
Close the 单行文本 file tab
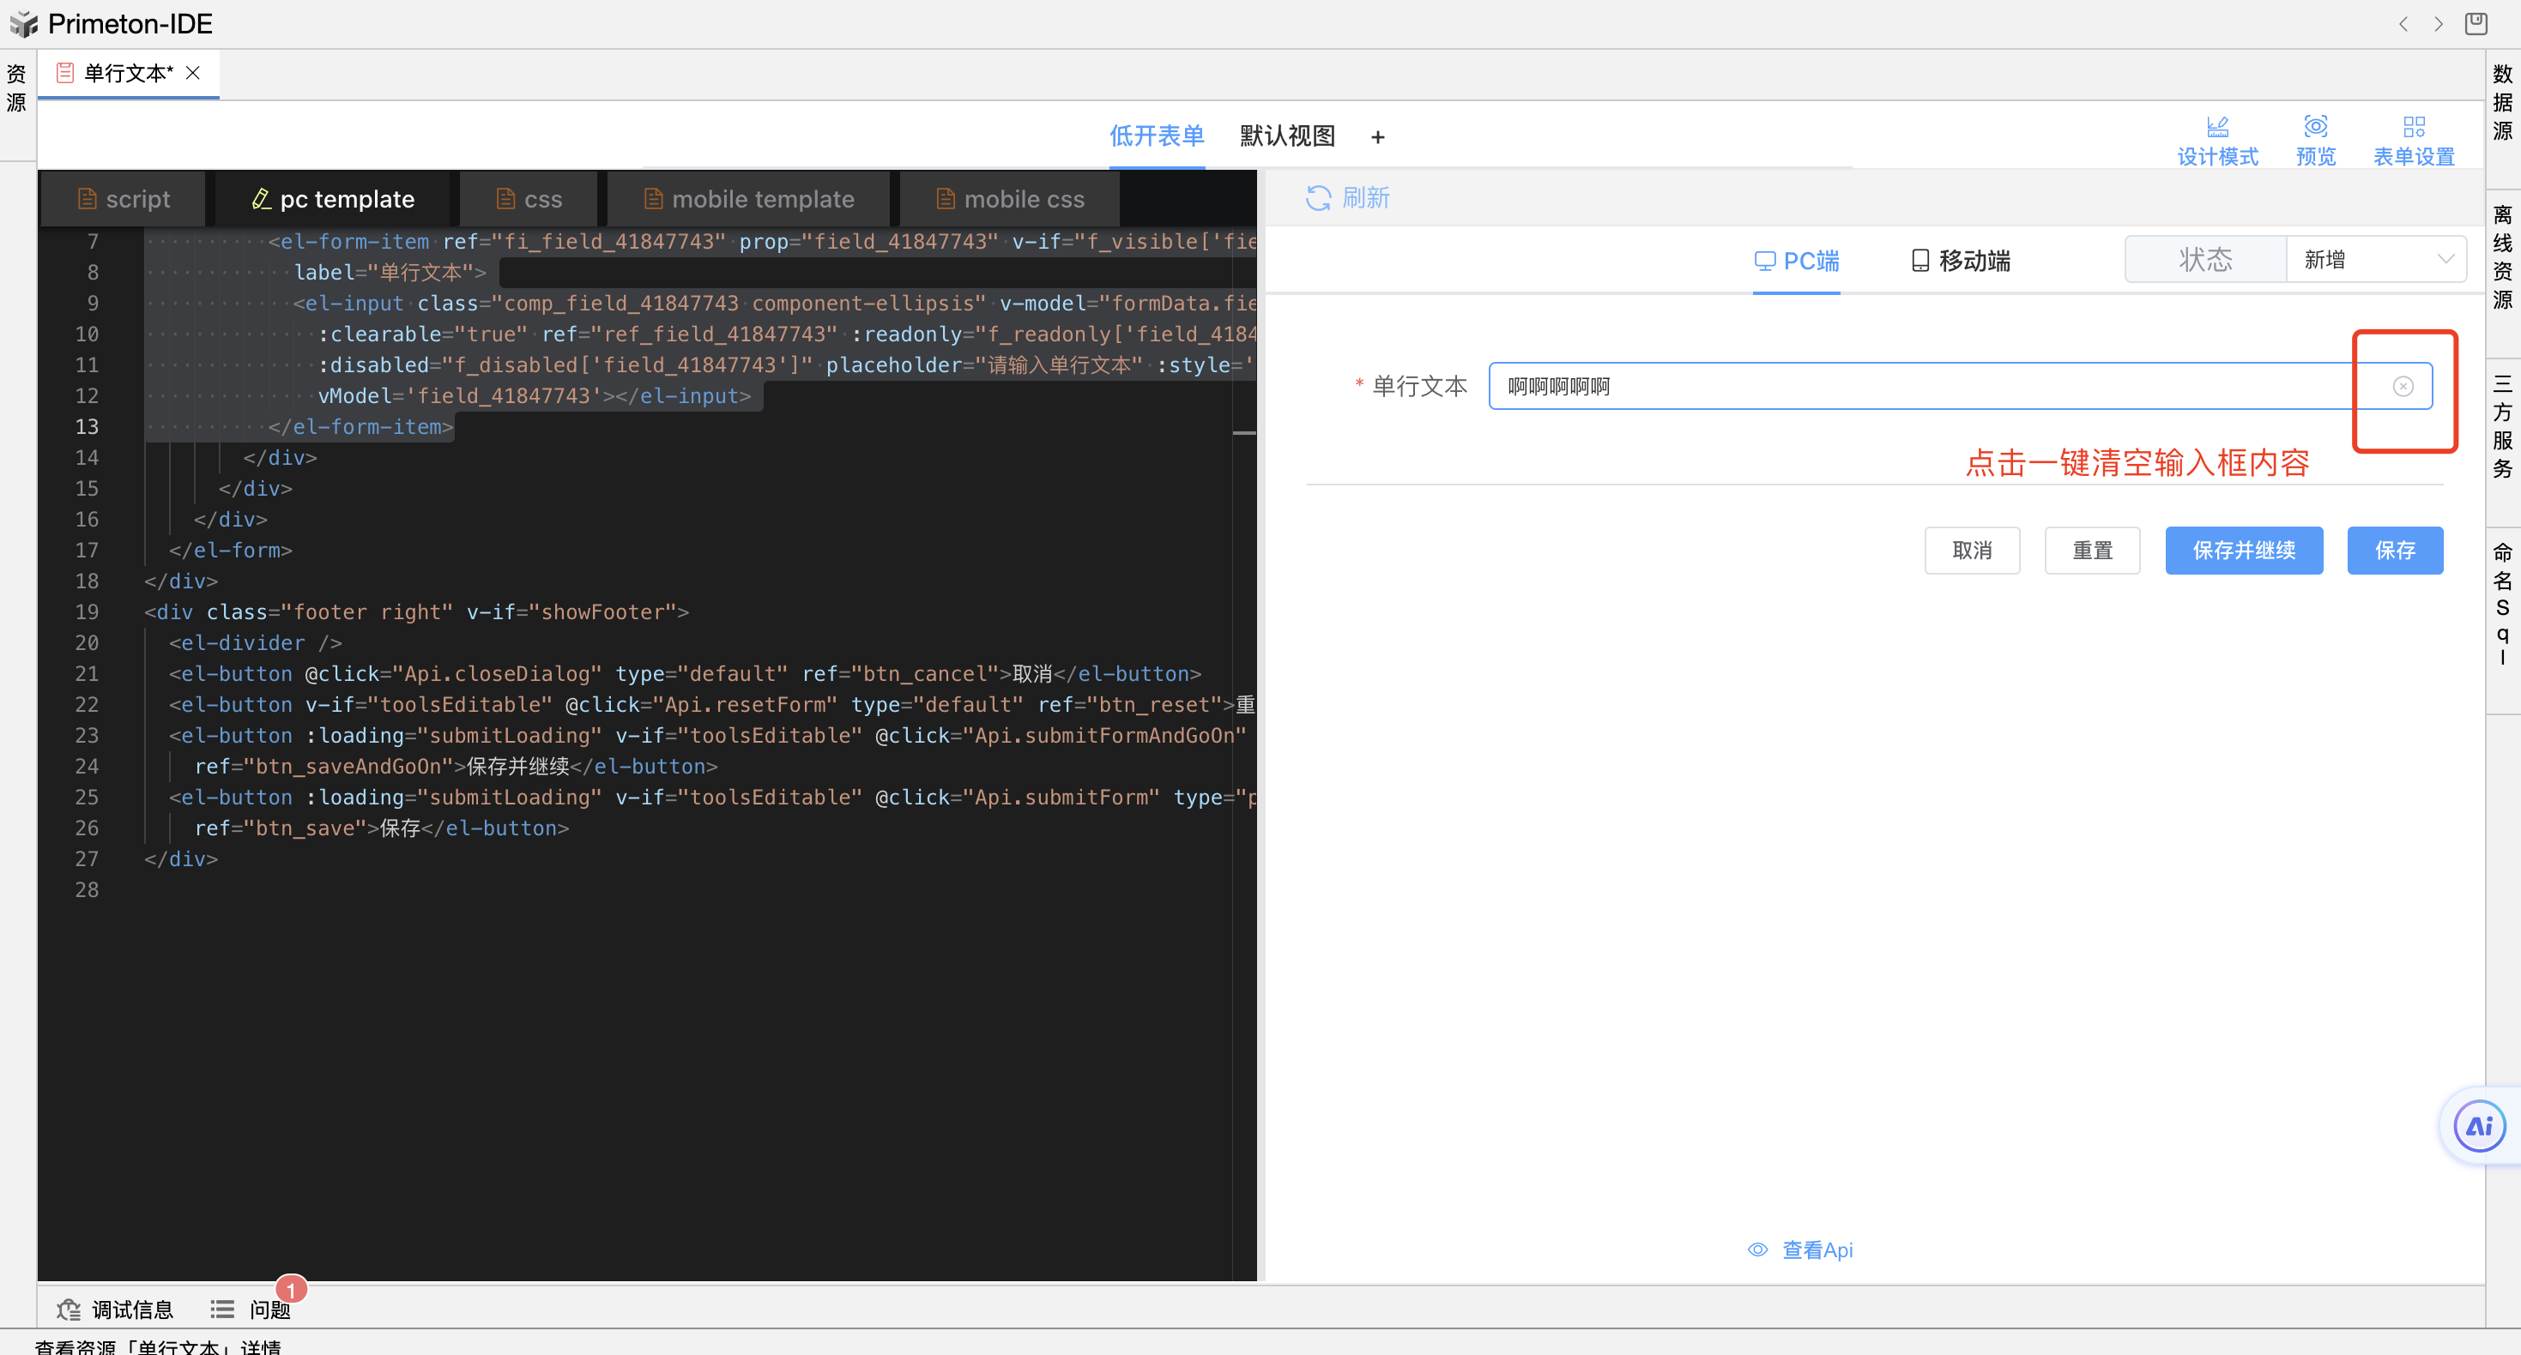[193, 74]
